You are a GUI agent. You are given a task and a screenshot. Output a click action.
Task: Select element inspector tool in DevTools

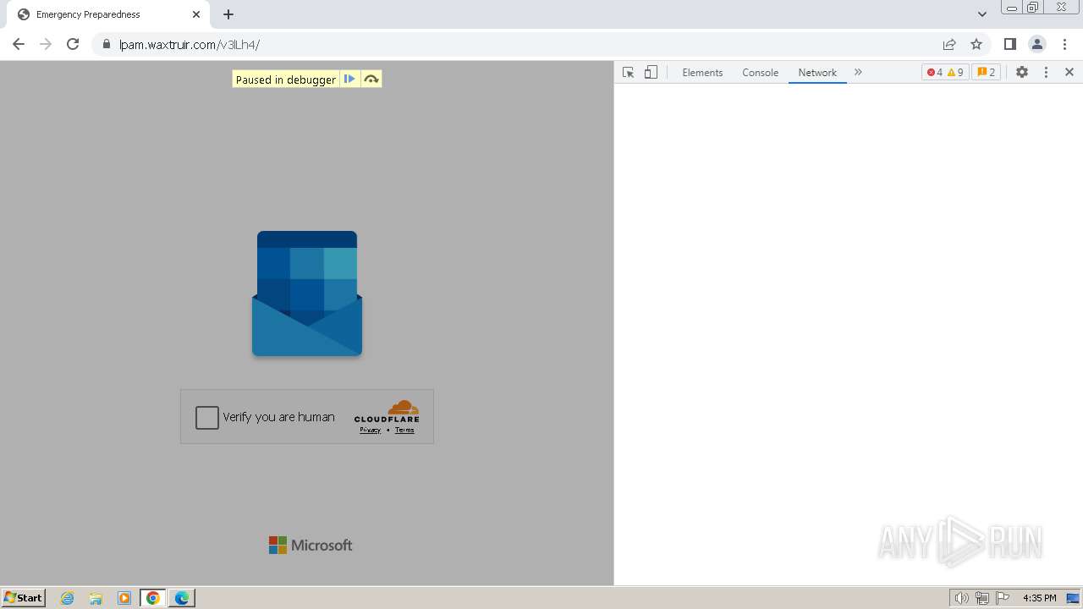click(628, 73)
